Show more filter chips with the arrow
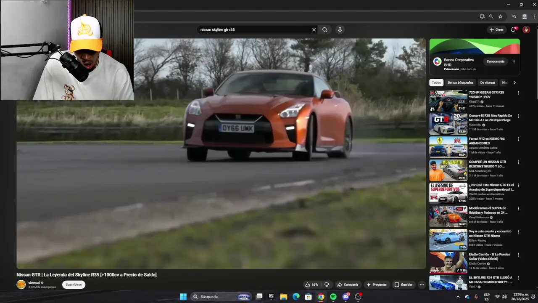Viewport: 538px width, 303px height. coord(514,82)
